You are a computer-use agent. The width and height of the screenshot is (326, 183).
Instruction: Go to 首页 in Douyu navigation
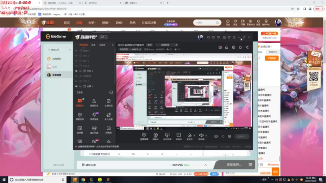tap(67, 23)
